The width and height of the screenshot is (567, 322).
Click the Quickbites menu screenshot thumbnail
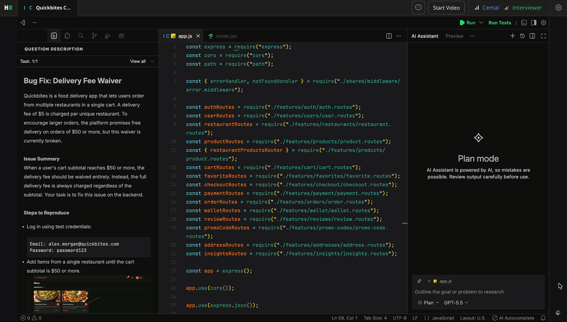89,294
